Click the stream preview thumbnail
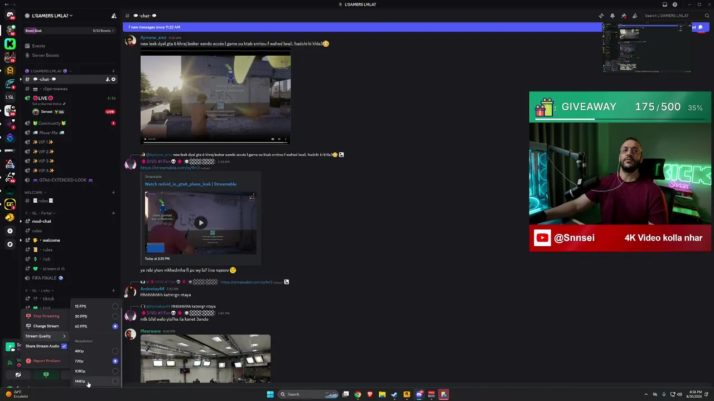 coord(647,47)
